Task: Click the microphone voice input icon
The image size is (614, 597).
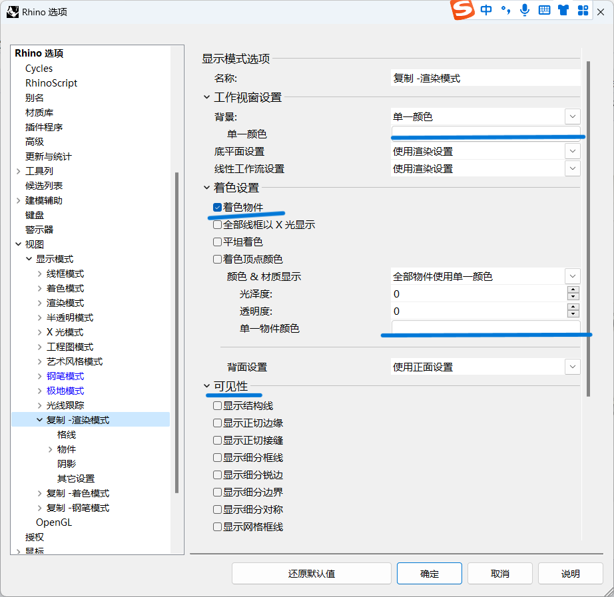Action: (525, 10)
